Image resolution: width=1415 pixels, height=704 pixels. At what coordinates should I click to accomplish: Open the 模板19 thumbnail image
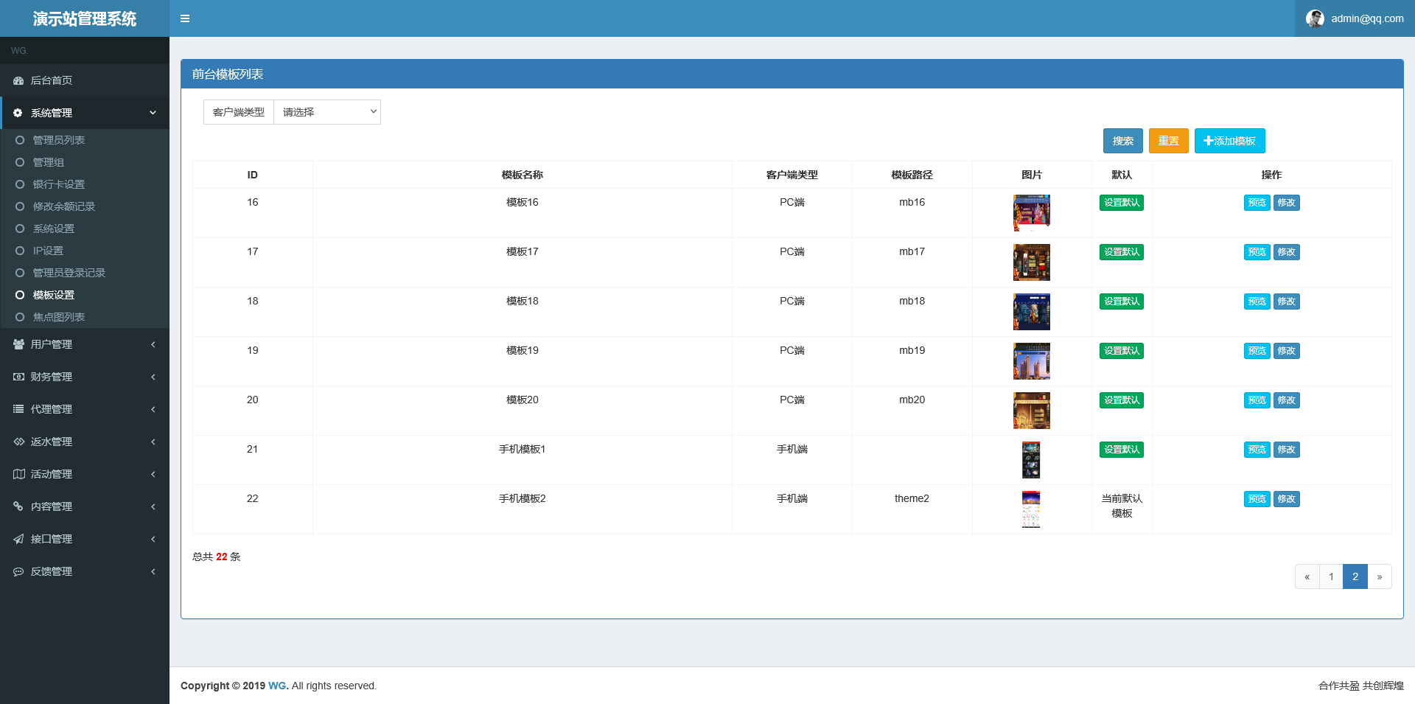[1032, 361]
